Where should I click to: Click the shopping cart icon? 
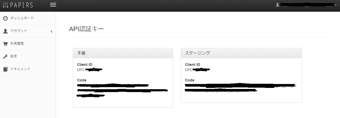tap(5, 44)
